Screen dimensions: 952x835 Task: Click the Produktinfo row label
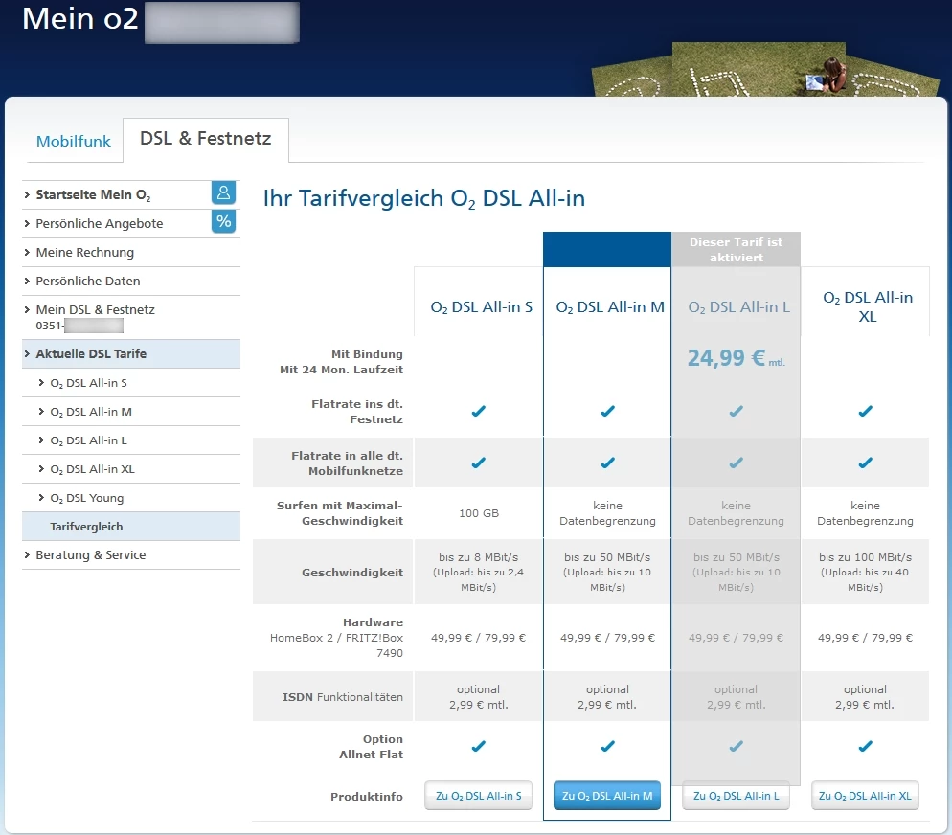(x=367, y=796)
